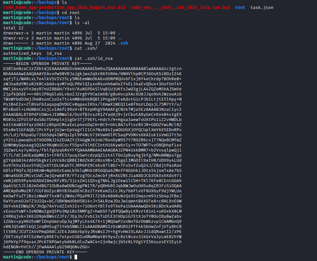The height and width of the screenshot is (261, 317).
Task: Select the task.json filename
Action: pos(262,8)
